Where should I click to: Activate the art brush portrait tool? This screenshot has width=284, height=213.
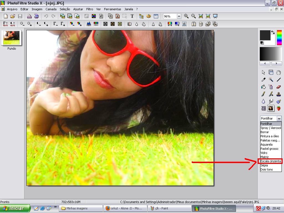271,108
